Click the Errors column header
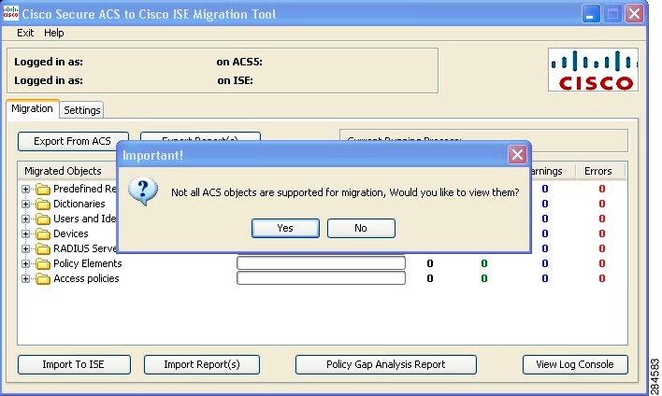This screenshot has height=396, width=662. pos(598,171)
